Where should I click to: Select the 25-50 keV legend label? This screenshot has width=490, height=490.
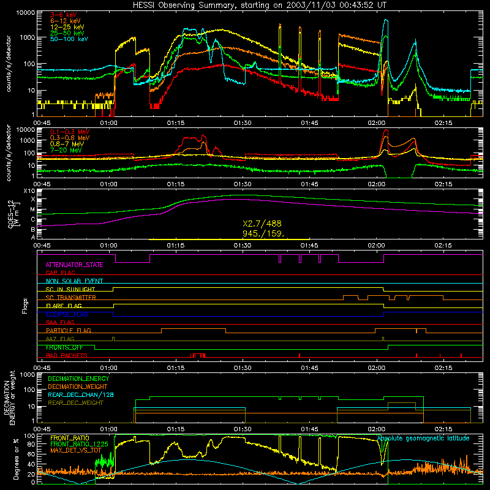67,33
